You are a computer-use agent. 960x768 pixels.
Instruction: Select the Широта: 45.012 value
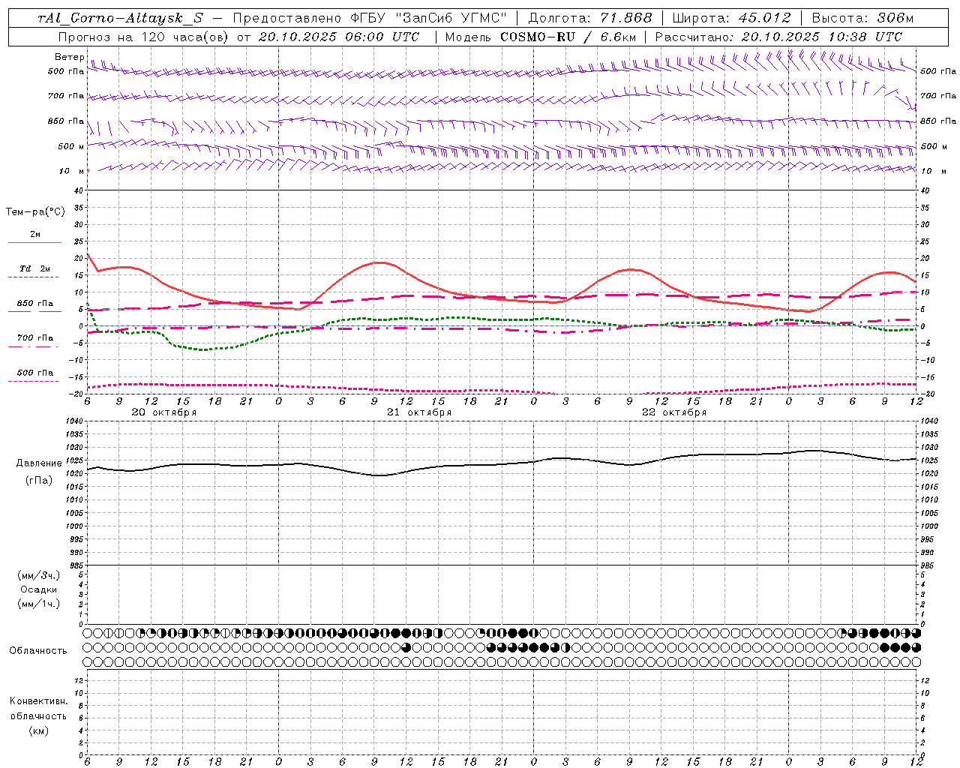[732, 19]
